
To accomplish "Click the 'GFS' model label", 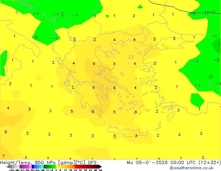I will click(x=92, y=163).
